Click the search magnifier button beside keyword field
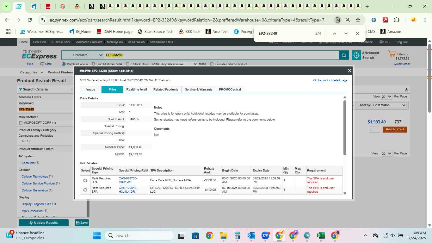 click(x=344, y=55)
